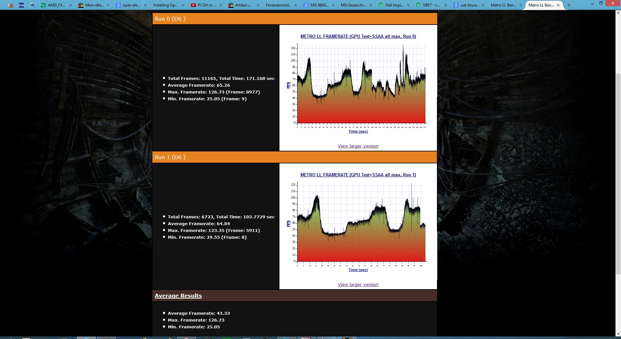Image resolution: width=621 pixels, height=339 pixels.
Task: Close the AMD_FX tab
Action: coord(71,5)
